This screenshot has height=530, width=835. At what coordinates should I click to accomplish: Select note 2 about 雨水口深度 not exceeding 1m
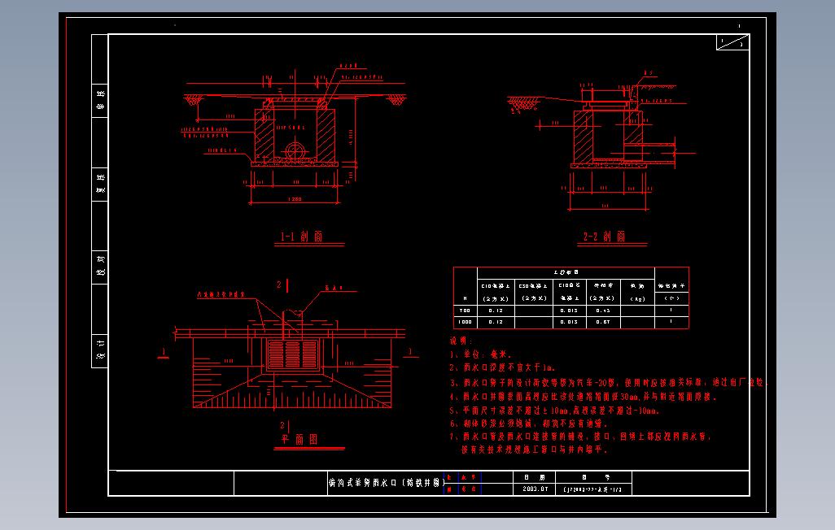click(x=503, y=367)
